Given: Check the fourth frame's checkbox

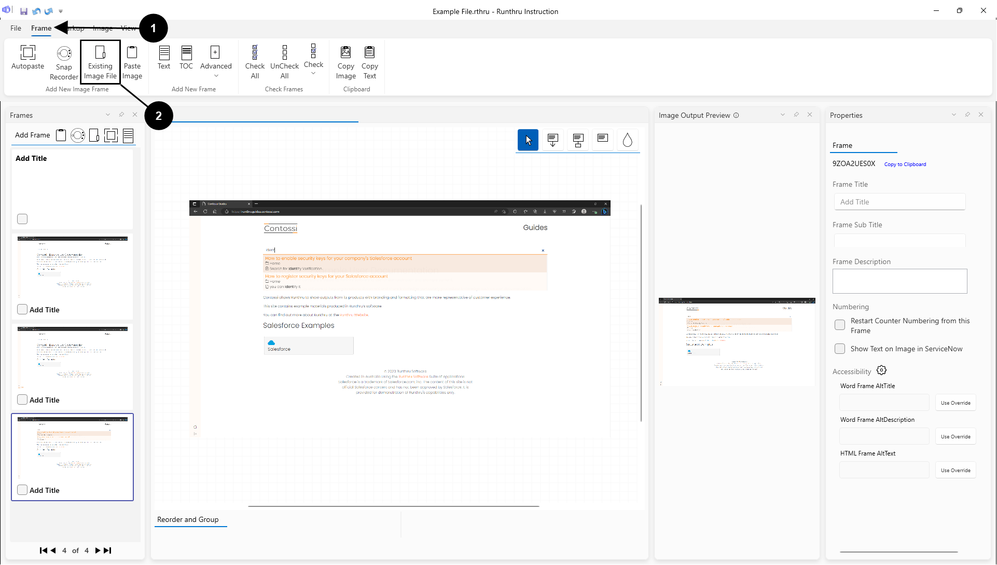Looking at the screenshot, I should coord(22,490).
